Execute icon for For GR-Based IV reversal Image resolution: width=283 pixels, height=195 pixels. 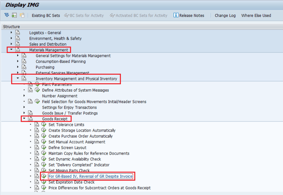point(44,176)
